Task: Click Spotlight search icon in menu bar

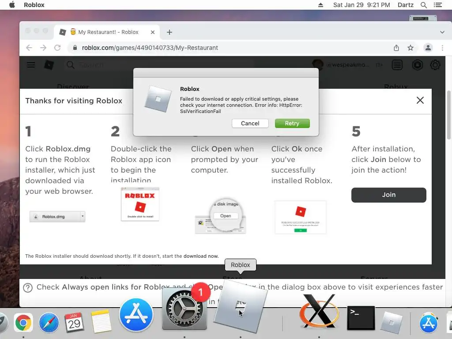Action: click(423, 5)
